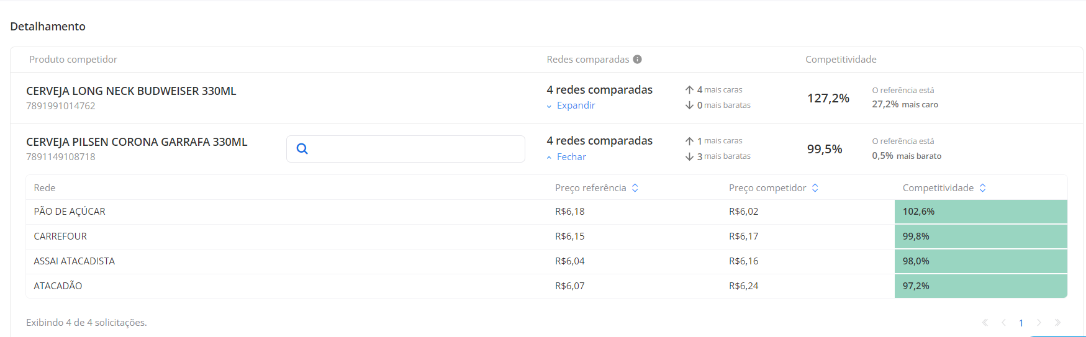Sort by Competitividade column arrows icon
Image resolution: width=1086 pixels, height=337 pixels.
982,188
